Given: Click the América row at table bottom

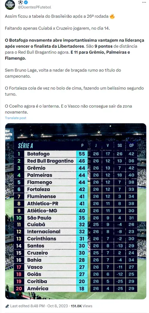Looking at the screenshot, I should (76, 289).
